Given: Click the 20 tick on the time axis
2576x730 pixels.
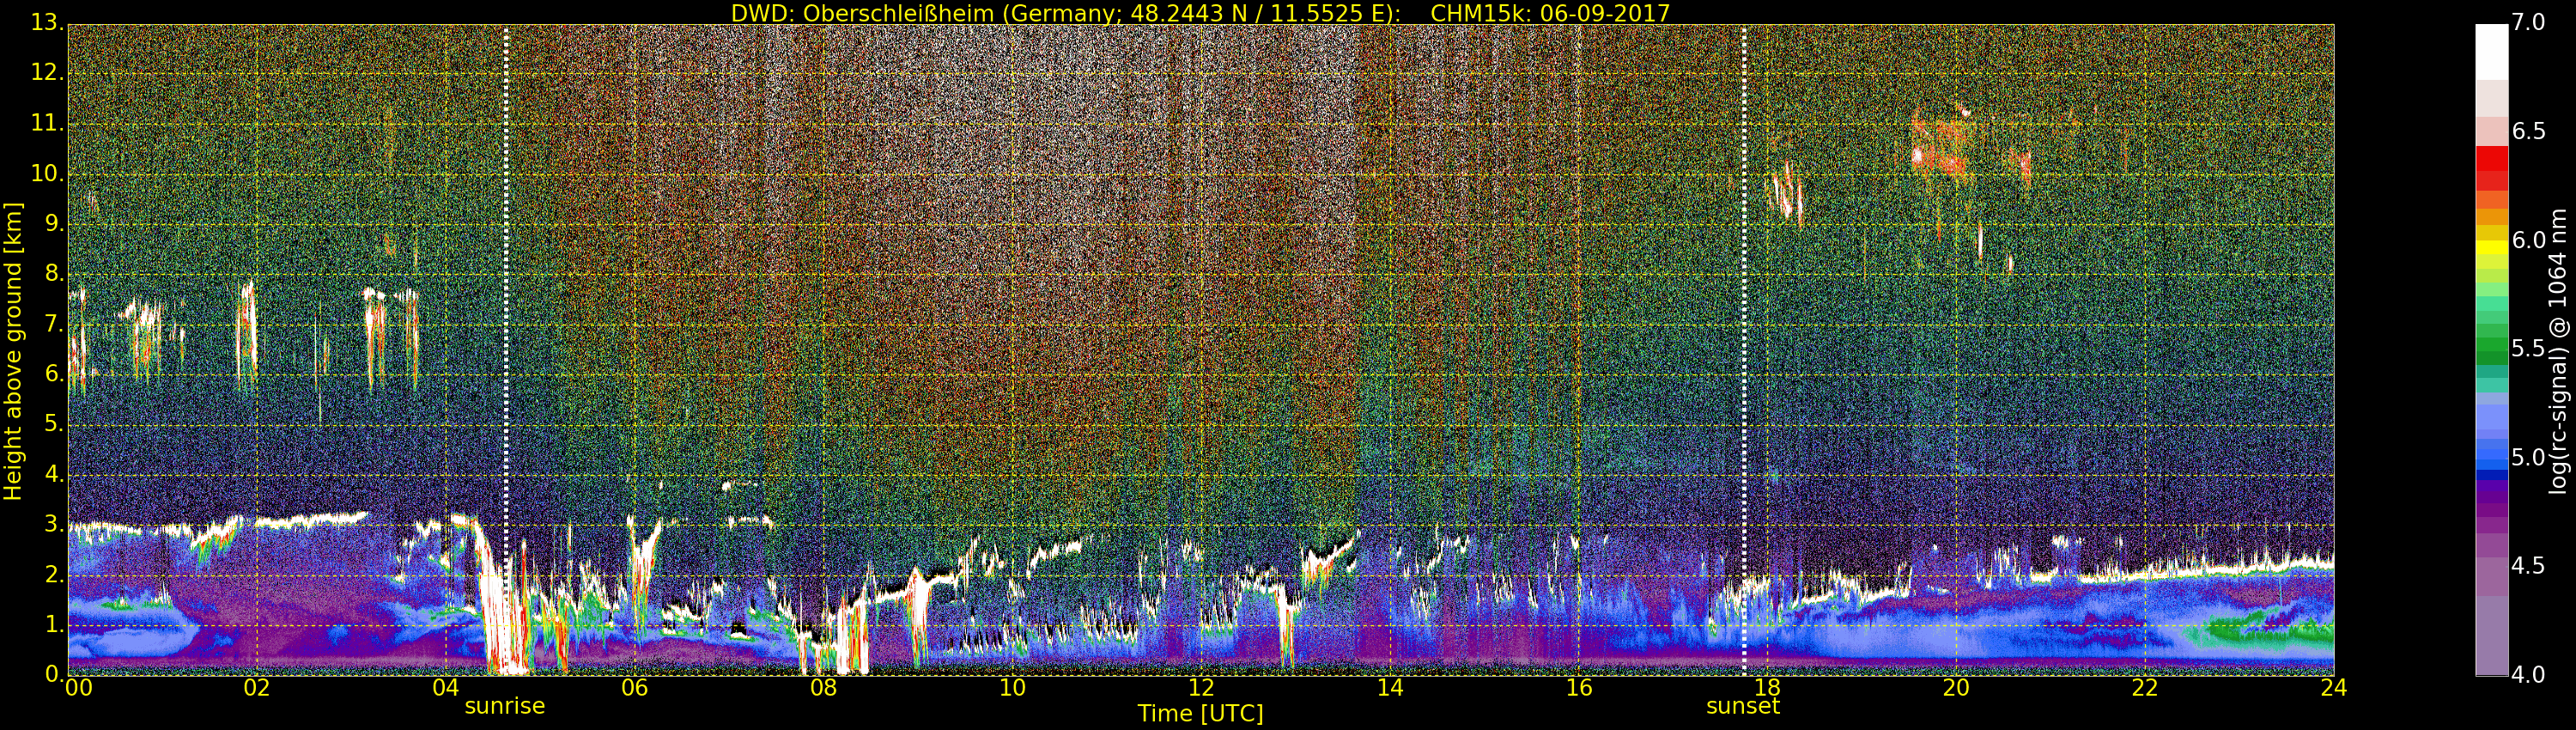Looking at the screenshot, I should (1955, 688).
